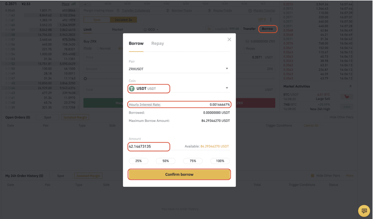Select the Borrow tab in the dialog
Image resolution: width=373 pixels, height=219 pixels.
tap(136, 43)
